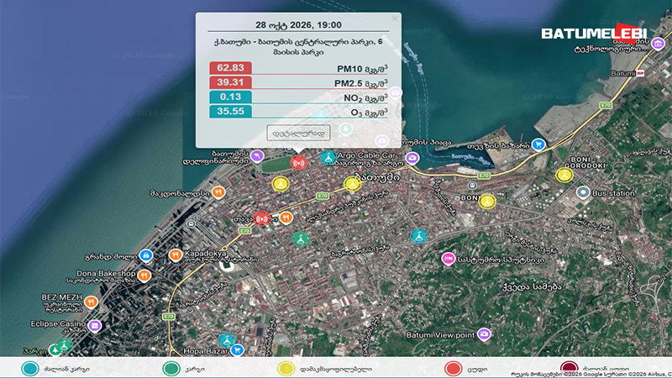This screenshot has width=672, height=378.
Task: Open the teal station marker near Argo Cable Car
Action: click(x=328, y=158)
